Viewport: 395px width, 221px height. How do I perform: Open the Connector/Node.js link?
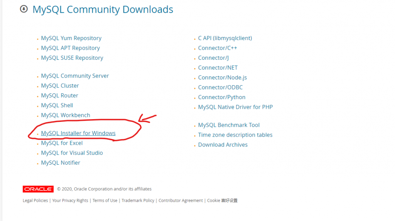click(x=223, y=78)
